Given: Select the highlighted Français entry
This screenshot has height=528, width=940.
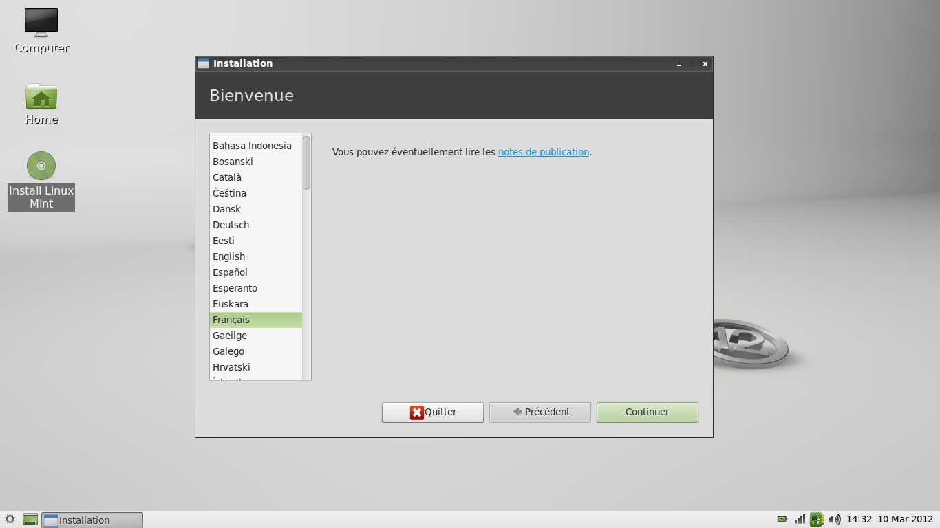Looking at the screenshot, I should (255, 320).
